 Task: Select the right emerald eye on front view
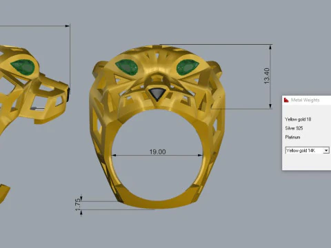[188, 67]
